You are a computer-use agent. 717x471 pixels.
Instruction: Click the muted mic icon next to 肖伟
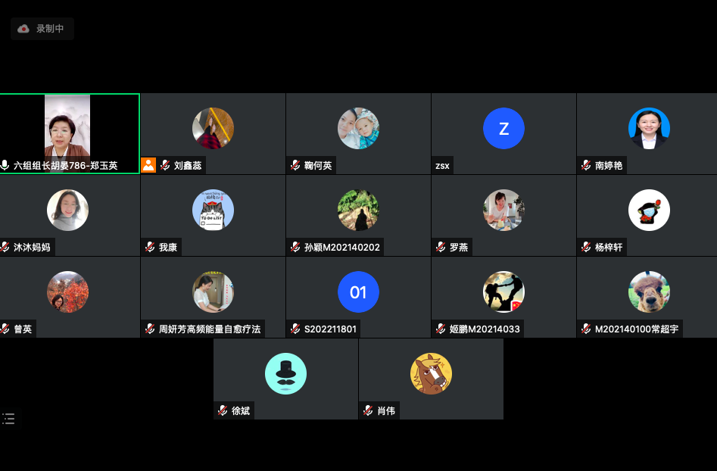368,410
